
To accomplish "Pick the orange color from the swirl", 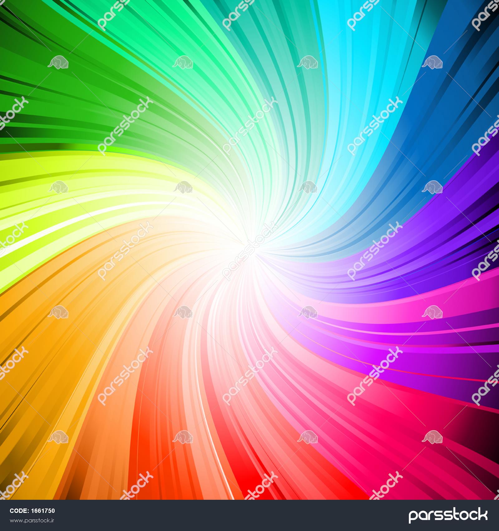I will [x=37, y=344].
